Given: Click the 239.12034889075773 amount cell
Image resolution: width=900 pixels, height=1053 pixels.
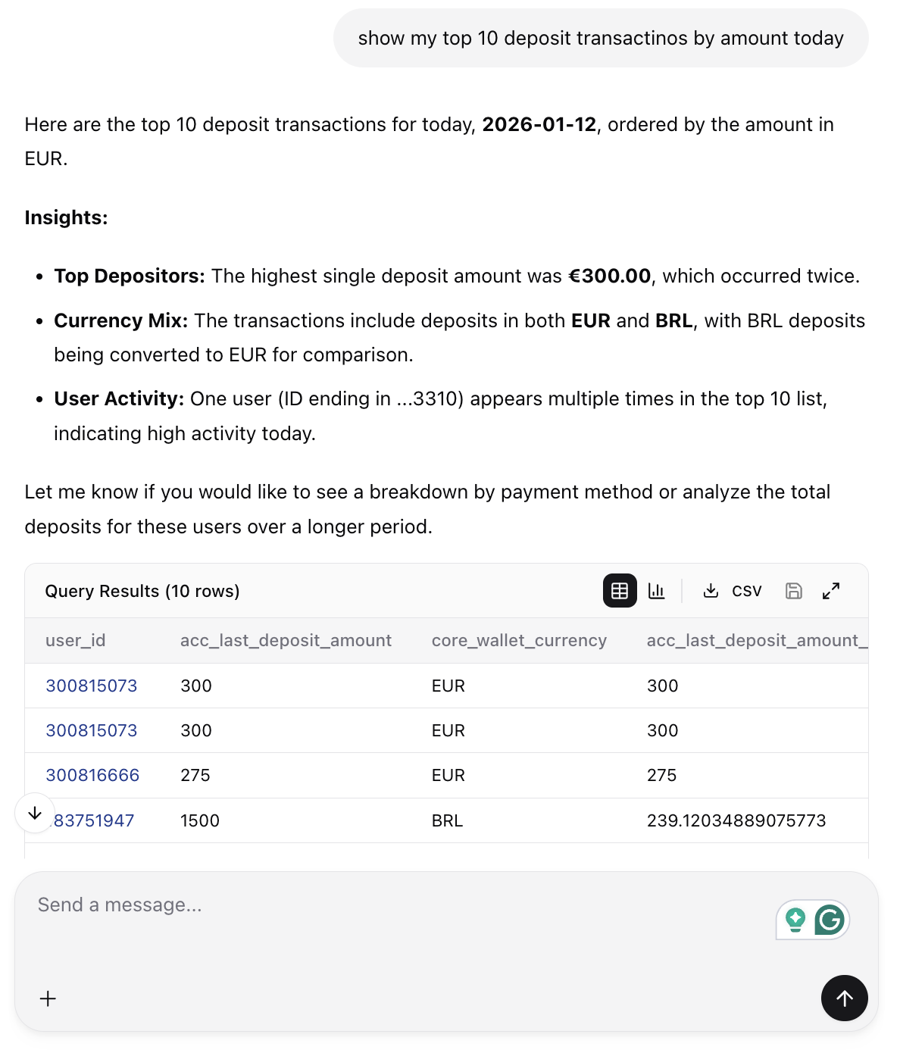Looking at the screenshot, I should coord(736,820).
